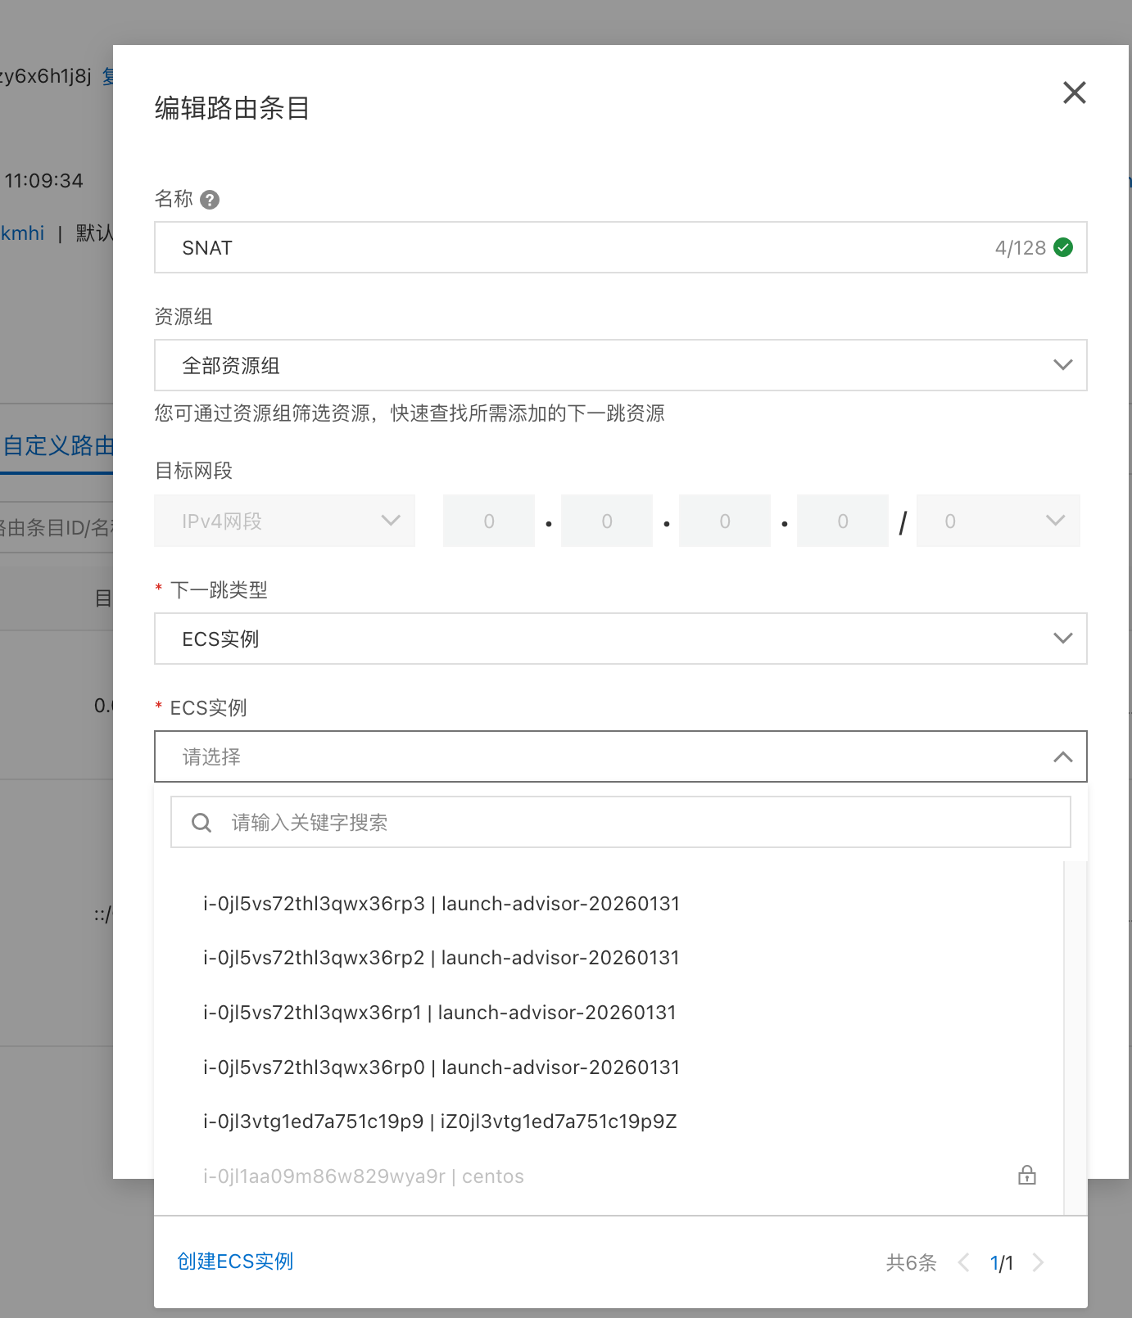Open the subnet mask length dropdown
This screenshot has width=1132, height=1318.
click(x=997, y=521)
